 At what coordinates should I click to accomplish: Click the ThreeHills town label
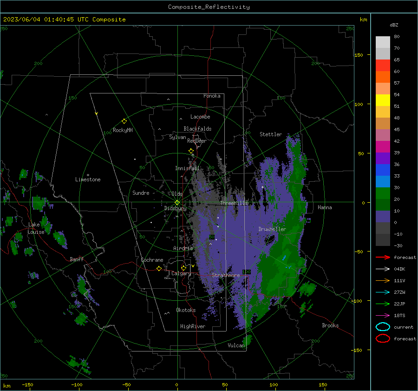click(x=234, y=203)
